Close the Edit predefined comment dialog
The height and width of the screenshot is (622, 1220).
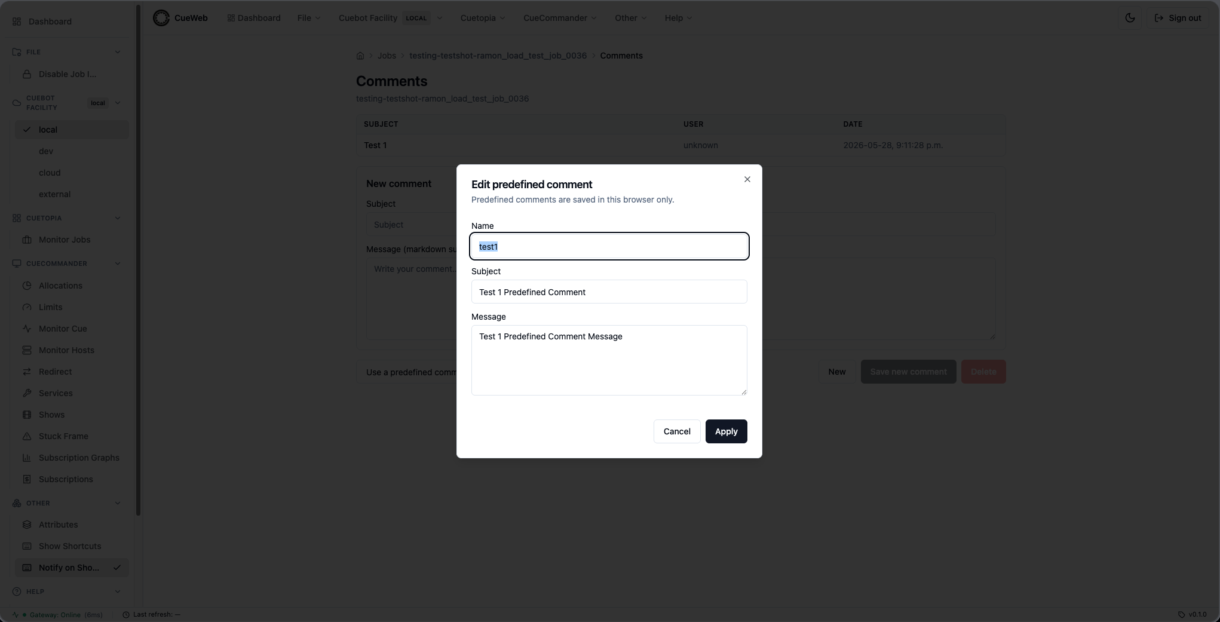click(x=747, y=179)
